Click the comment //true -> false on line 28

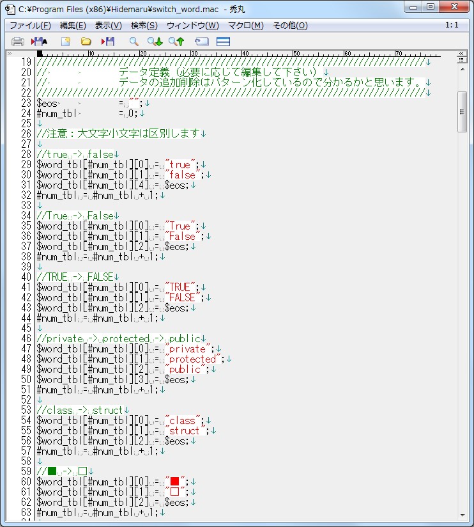(x=75, y=155)
